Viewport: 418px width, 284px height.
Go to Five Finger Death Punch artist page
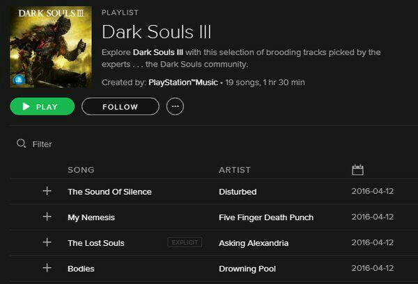[x=265, y=217]
